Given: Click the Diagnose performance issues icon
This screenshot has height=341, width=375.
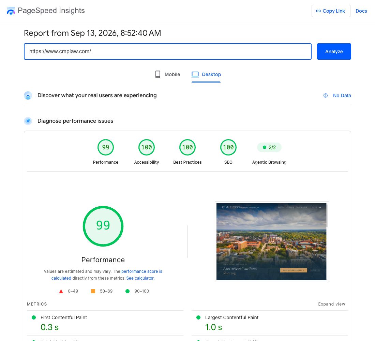Looking at the screenshot, I should 28,121.
